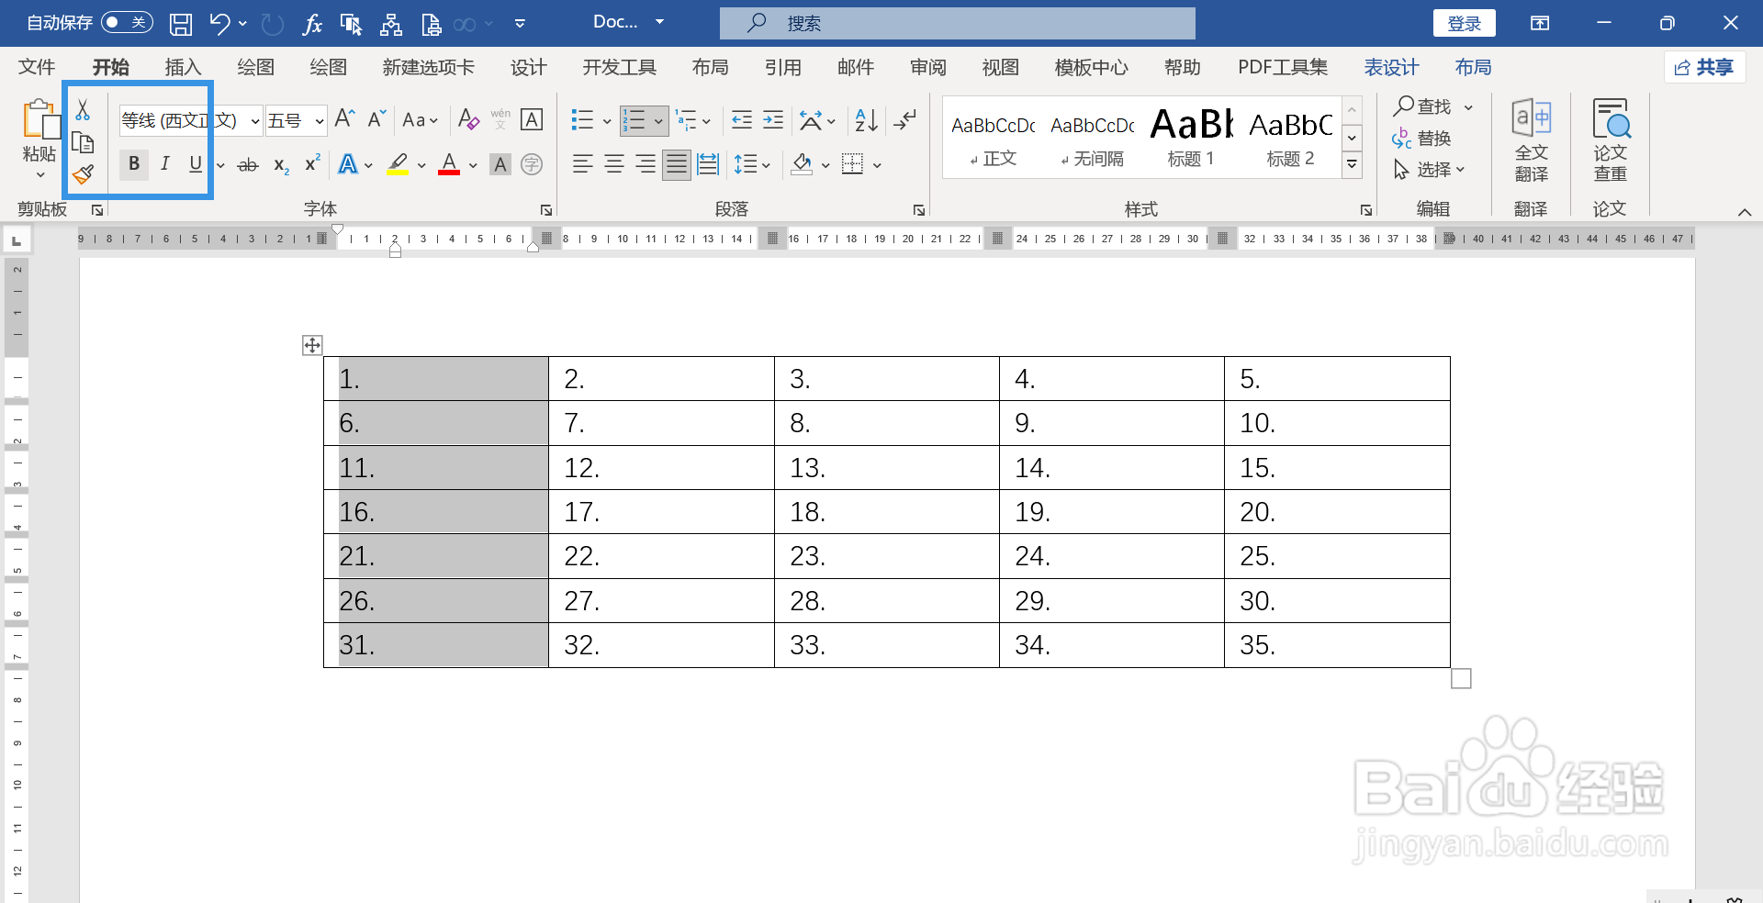Screen dimensions: 1763x903
Task: Clear all formatting eraser icon
Action: [x=468, y=119]
